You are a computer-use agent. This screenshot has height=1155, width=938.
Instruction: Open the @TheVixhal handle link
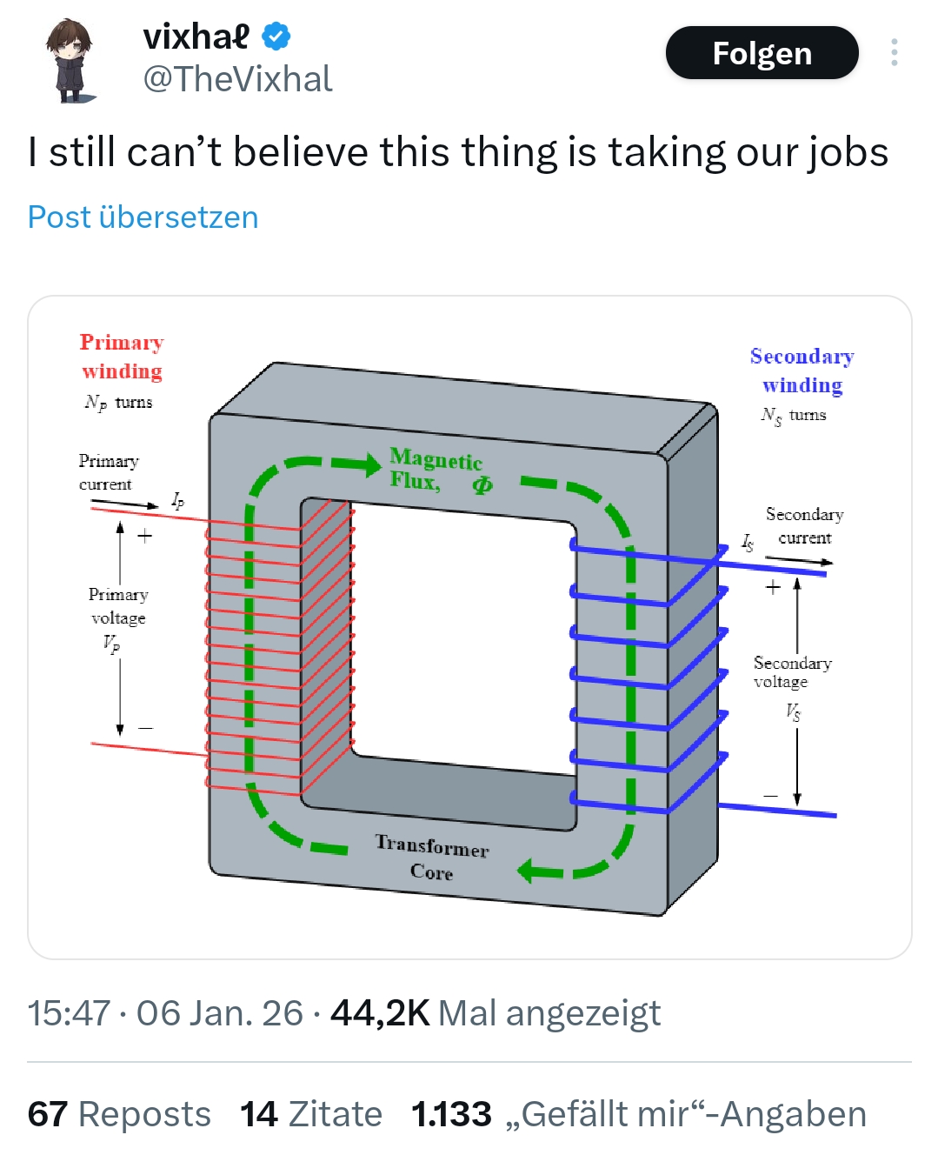pos(237,80)
